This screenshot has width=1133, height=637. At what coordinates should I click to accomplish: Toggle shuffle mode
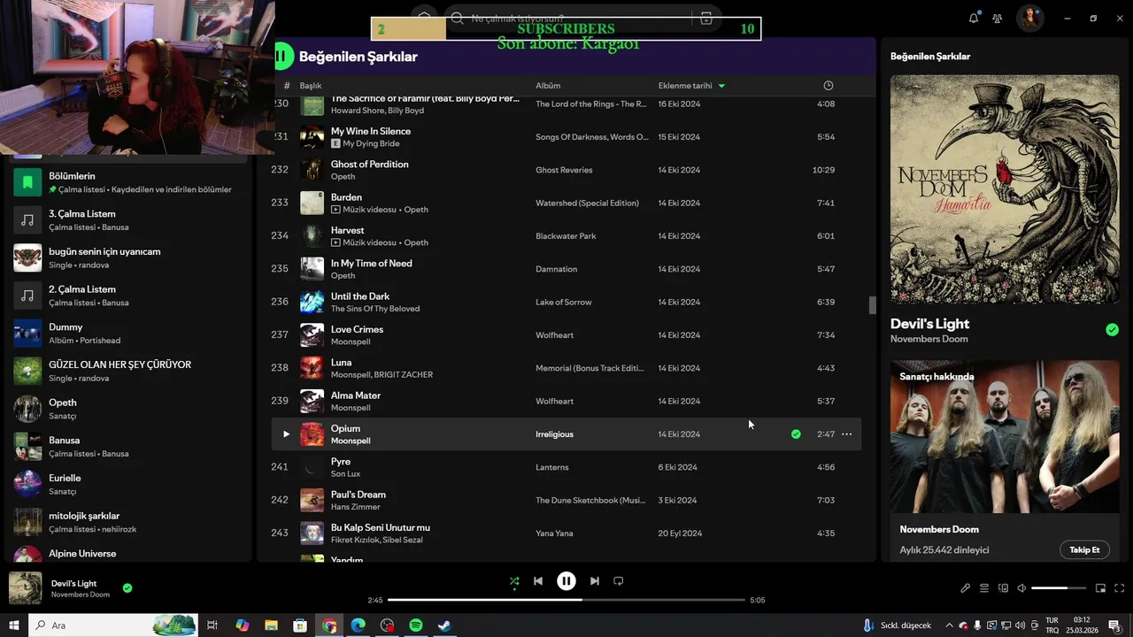[514, 581]
